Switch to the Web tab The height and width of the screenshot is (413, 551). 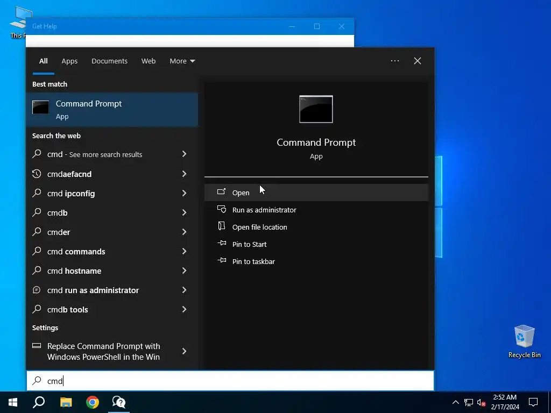click(149, 61)
